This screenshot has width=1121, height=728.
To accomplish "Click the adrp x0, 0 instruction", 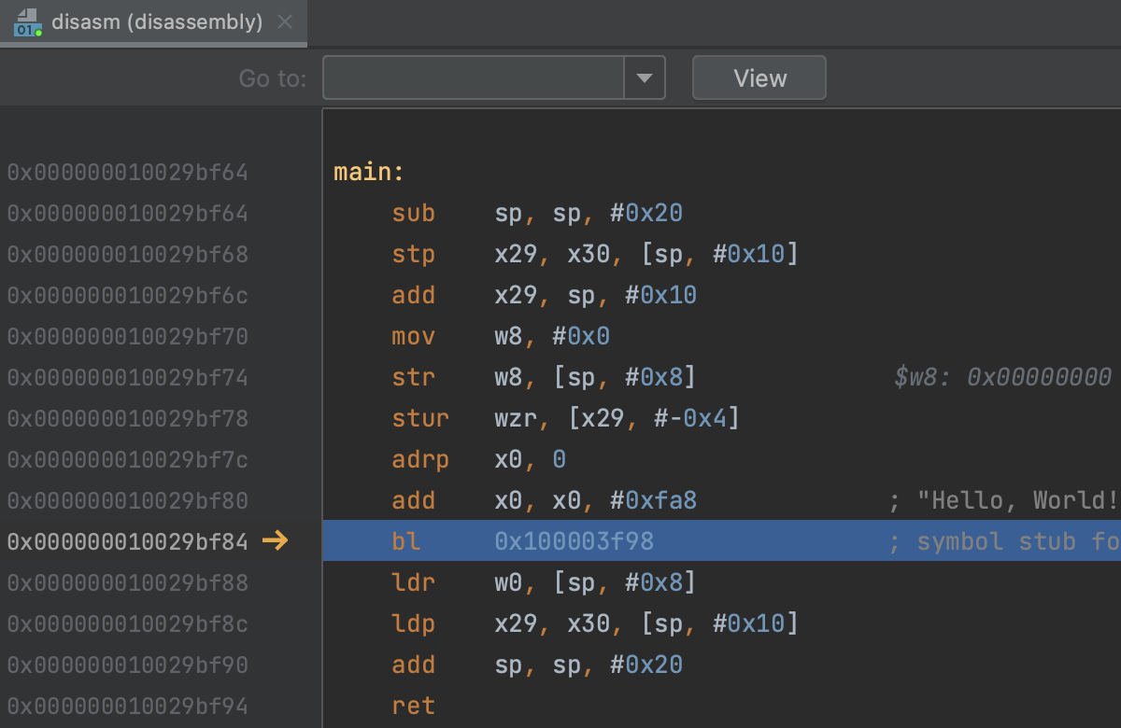I will coord(478,459).
